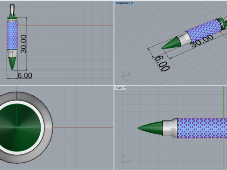Select the green cone in Perspective viewport
This screenshot has width=227, height=170.
171,43
